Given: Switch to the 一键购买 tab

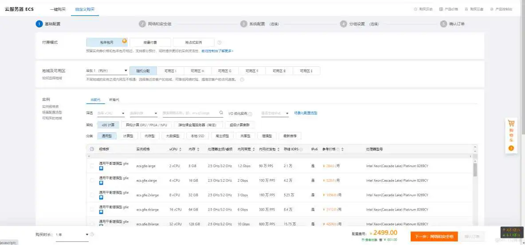Looking at the screenshot, I should coord(58,9).
